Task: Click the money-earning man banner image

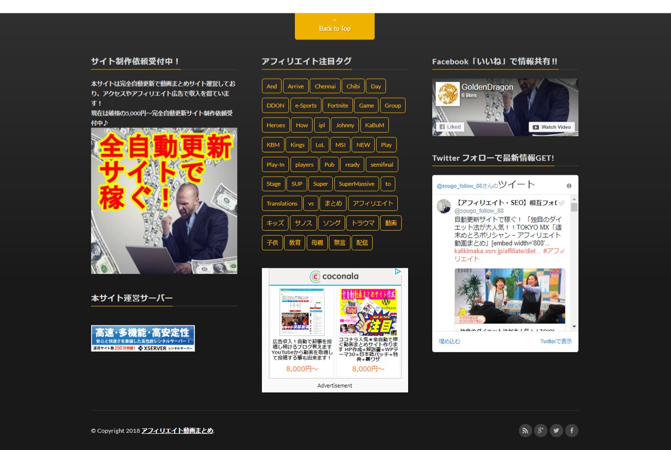Action: point(164,201)
